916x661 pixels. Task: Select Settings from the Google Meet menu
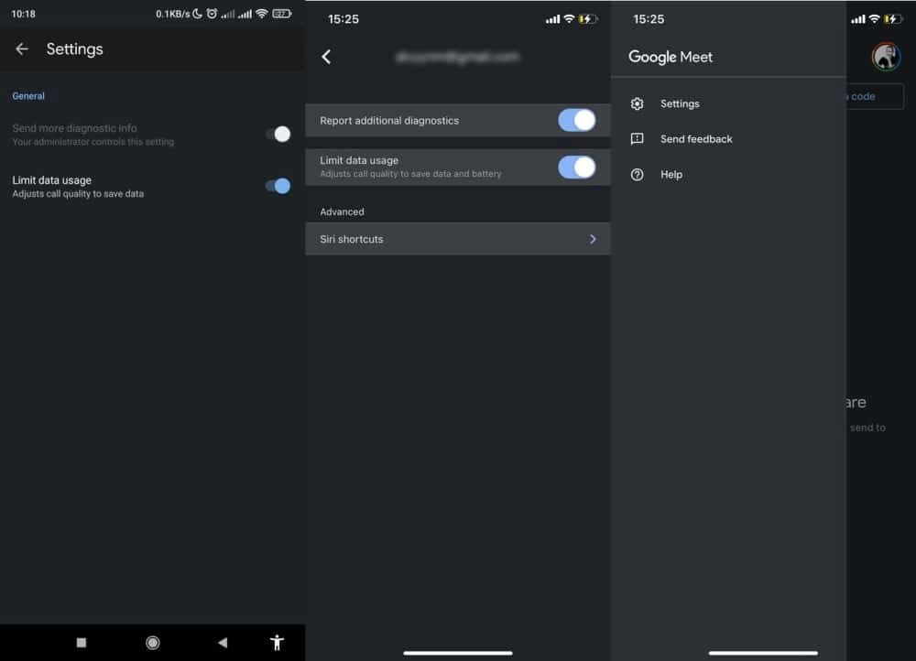[680, 103]
